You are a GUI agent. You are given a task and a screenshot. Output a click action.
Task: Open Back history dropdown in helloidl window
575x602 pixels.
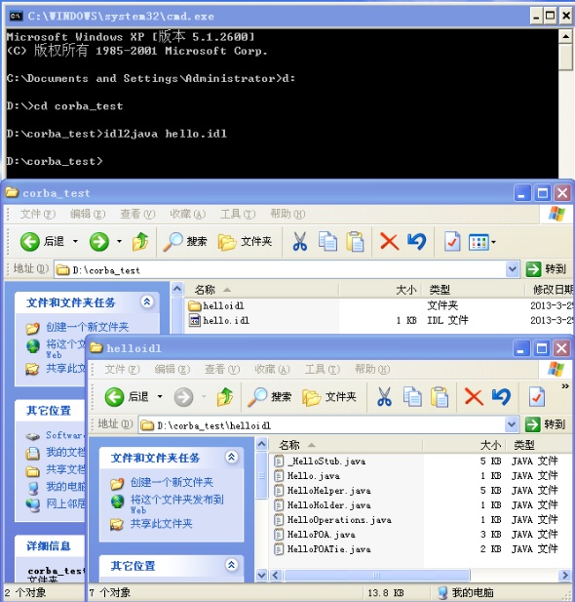160,396
